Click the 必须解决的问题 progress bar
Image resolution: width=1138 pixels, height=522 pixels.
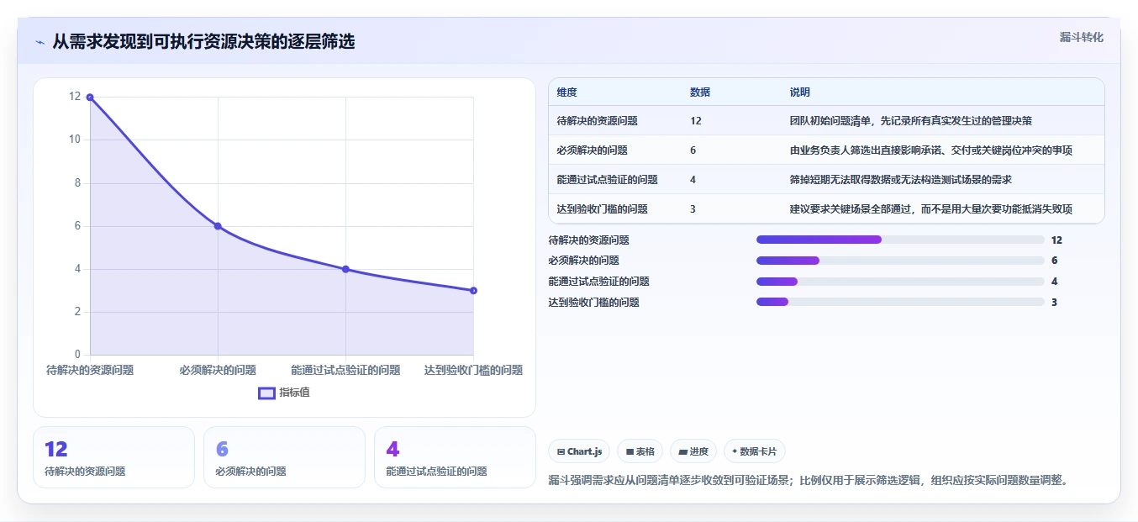pos(900,261)
